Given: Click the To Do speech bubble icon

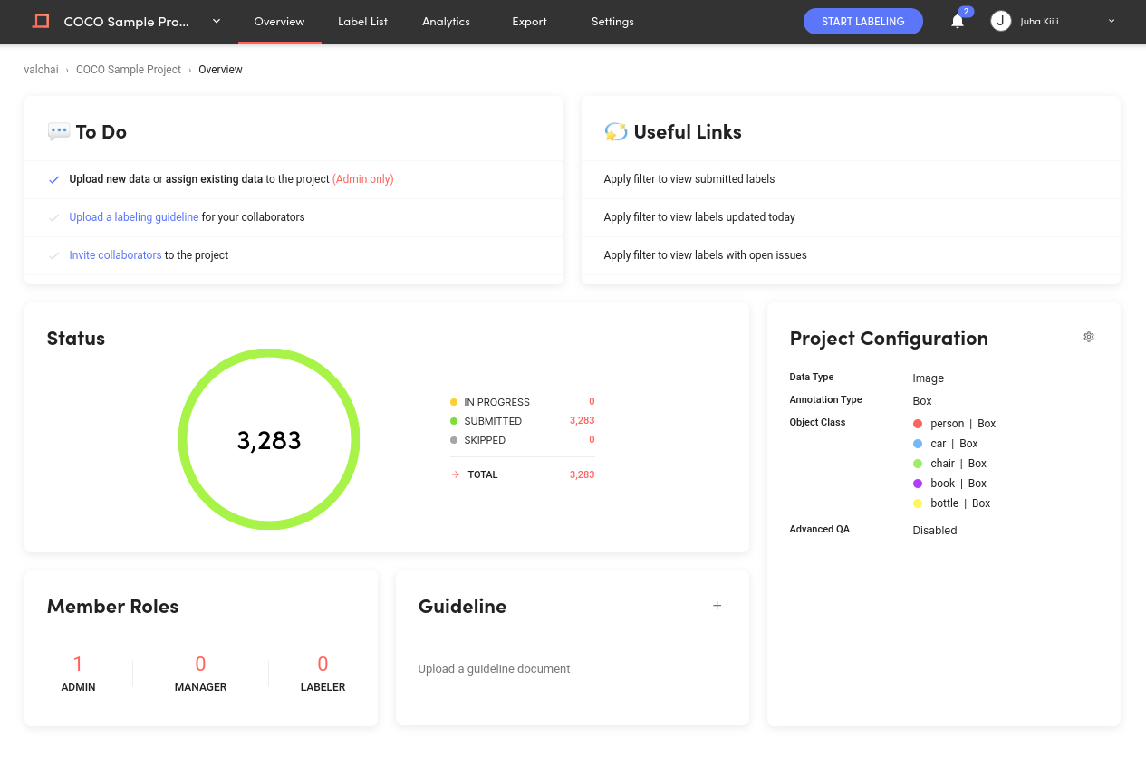Looking at the screenshot, I should pos(58,132).
